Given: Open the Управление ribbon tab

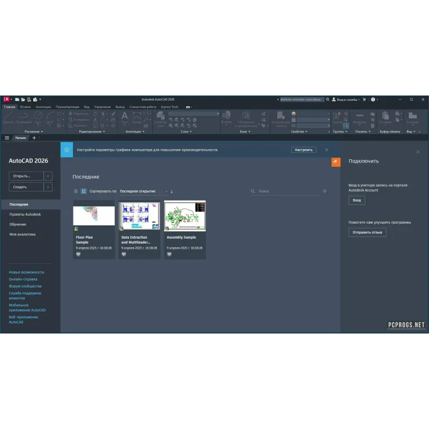Looking at the screenshot, I should click(x=102, y=107).
